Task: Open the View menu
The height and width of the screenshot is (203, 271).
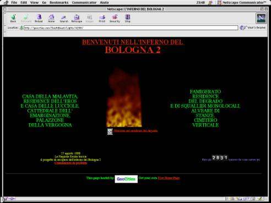Action: tap(34, 3)
